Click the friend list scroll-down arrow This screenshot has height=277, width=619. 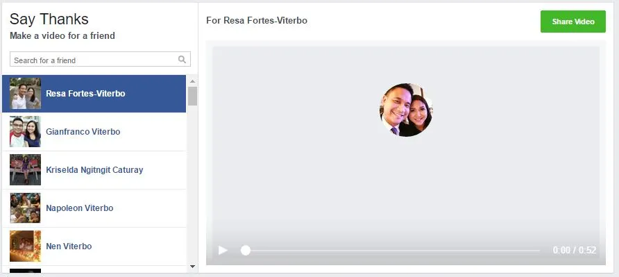pos(192,267)
